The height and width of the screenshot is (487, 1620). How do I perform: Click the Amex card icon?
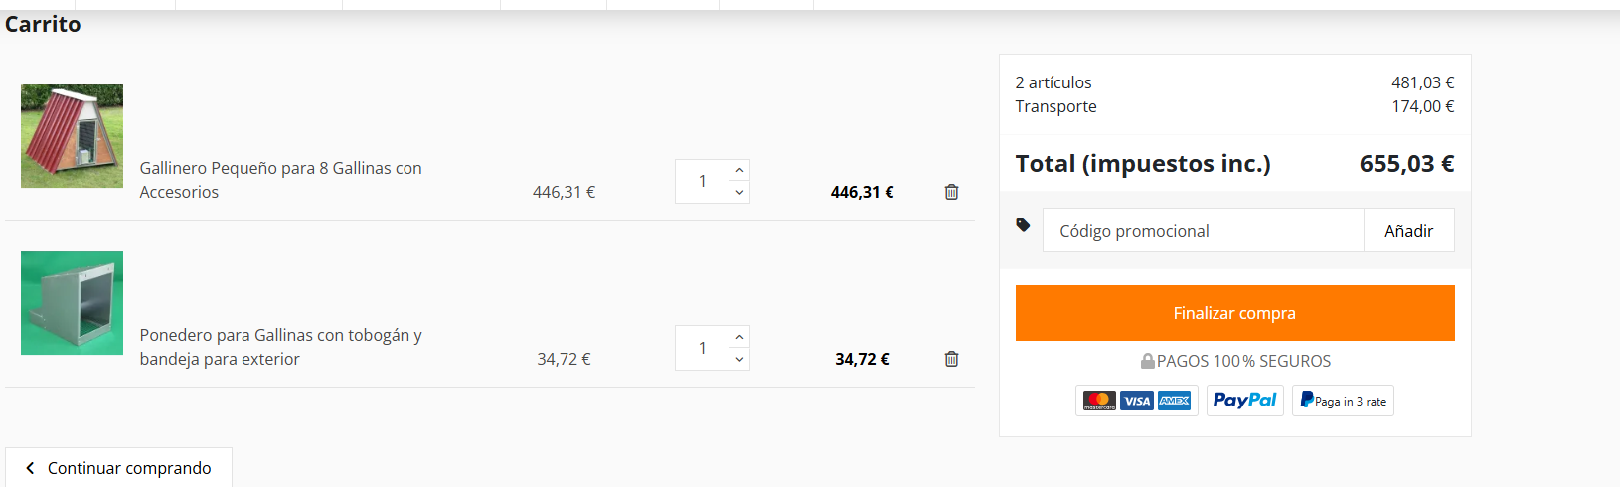(1174, 401)
